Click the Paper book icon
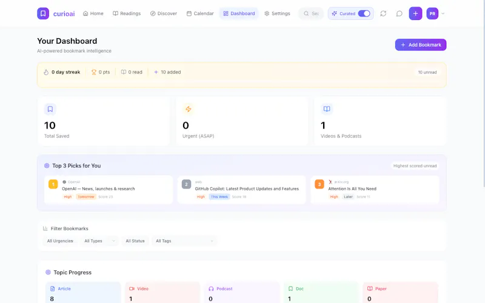485x303 pixels. click(370, 289)
